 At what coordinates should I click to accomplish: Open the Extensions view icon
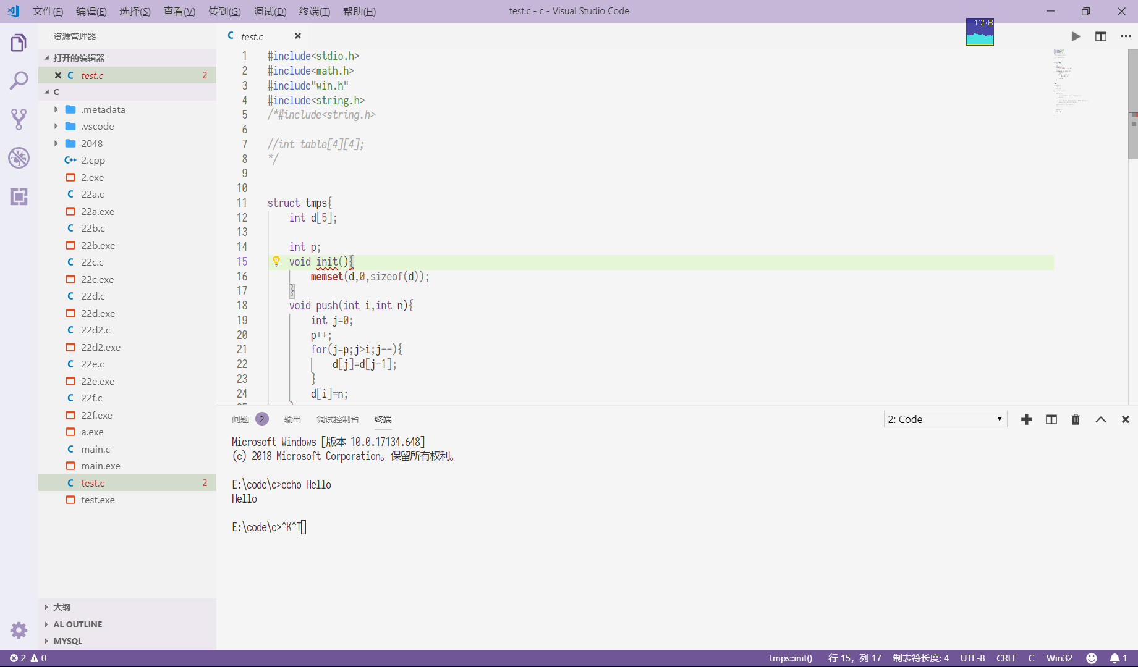pos(19,197)
